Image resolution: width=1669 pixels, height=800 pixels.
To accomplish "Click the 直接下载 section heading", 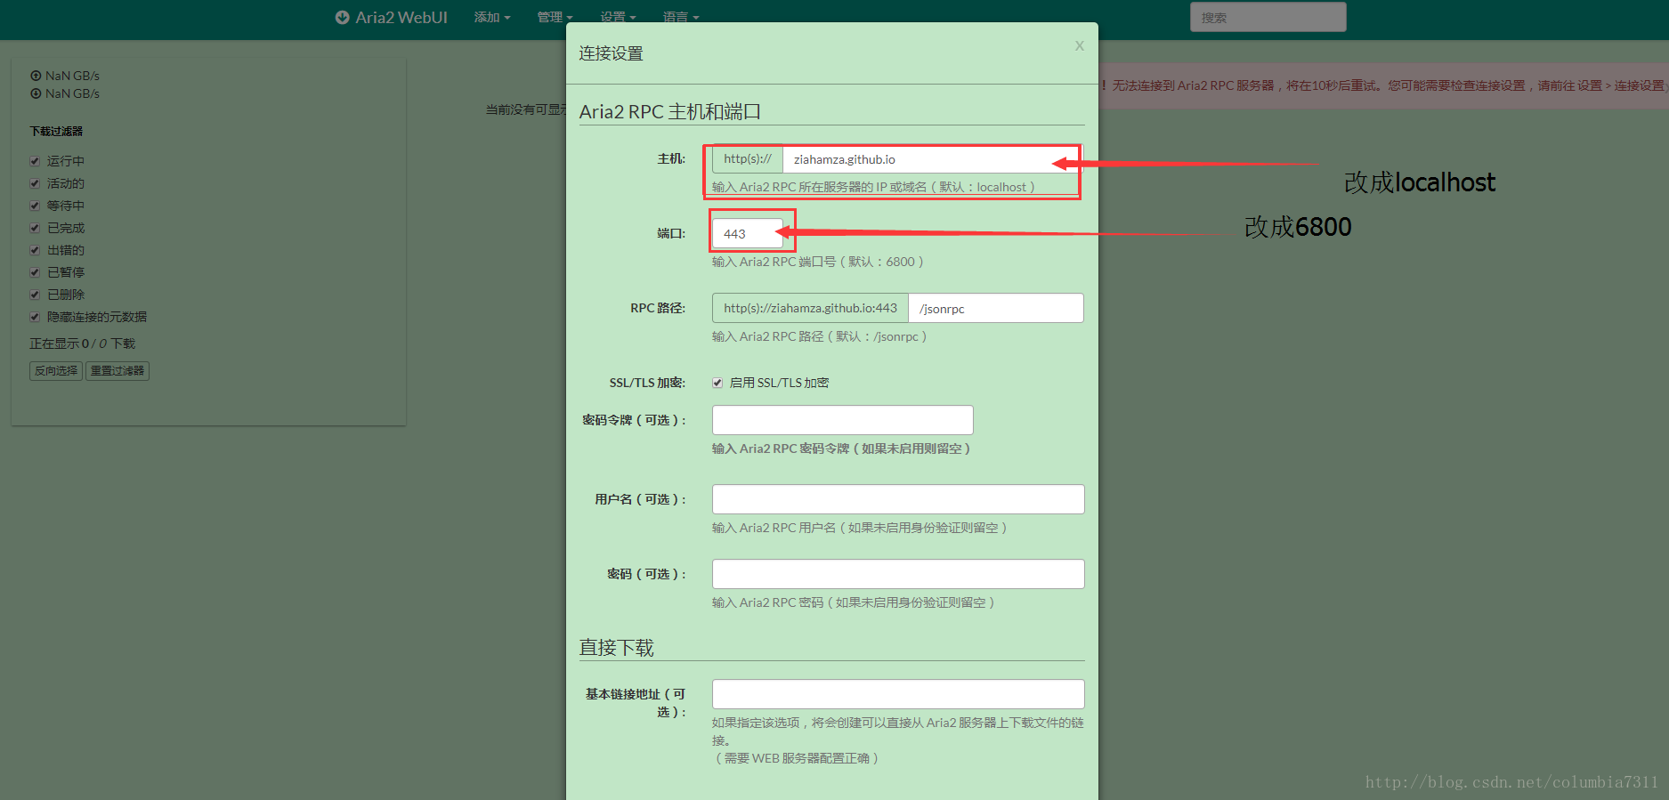I will click(616, 648).
